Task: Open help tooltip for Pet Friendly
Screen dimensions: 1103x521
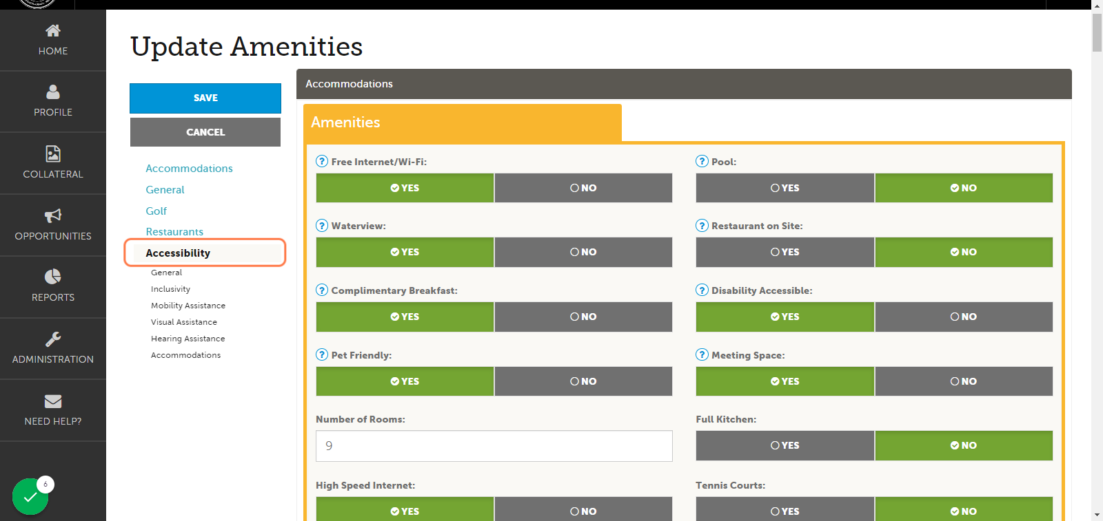Action: (322, 354)
